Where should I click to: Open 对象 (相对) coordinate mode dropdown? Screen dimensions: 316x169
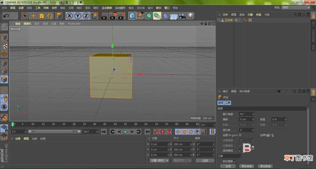tap(159, 160)
